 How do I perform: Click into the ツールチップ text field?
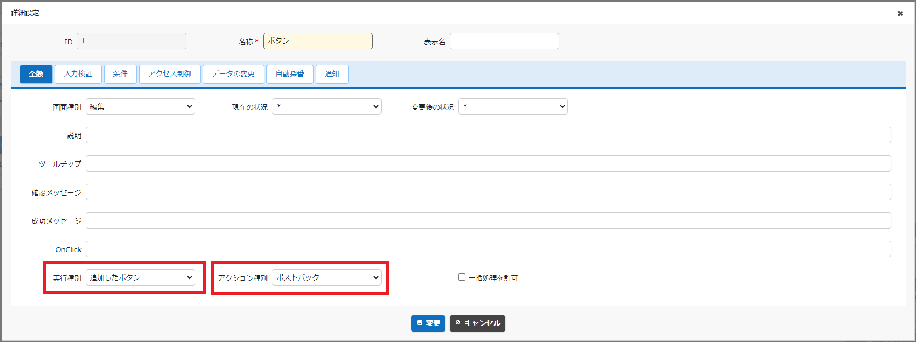click(x=488, y=163)
